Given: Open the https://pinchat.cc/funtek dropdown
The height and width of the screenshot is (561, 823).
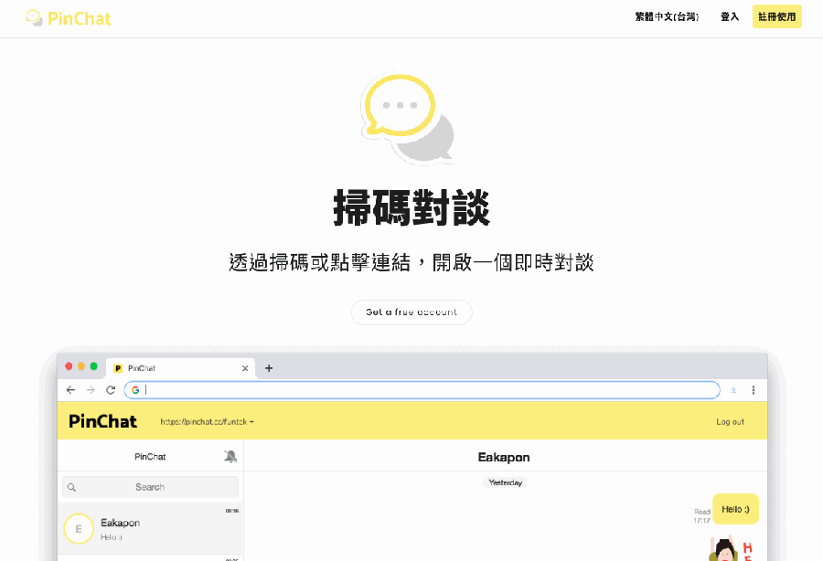Looking at the screenshot, I should coord(207,421).
